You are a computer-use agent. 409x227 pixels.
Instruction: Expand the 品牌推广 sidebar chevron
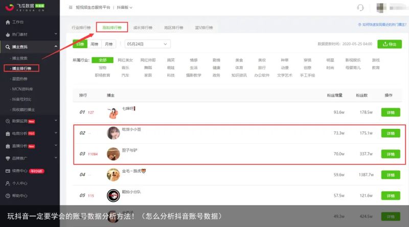click(x=56, y=158)
